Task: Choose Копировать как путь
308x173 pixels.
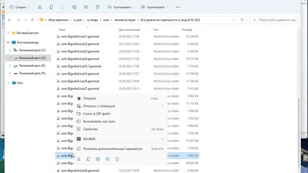Action: click(120, 122)
